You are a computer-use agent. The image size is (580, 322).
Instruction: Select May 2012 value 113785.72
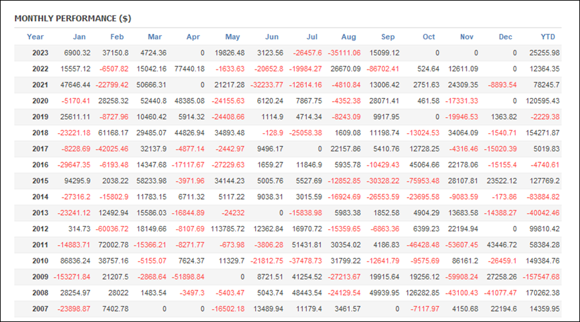pyautogui.click(x=227, y=229)
